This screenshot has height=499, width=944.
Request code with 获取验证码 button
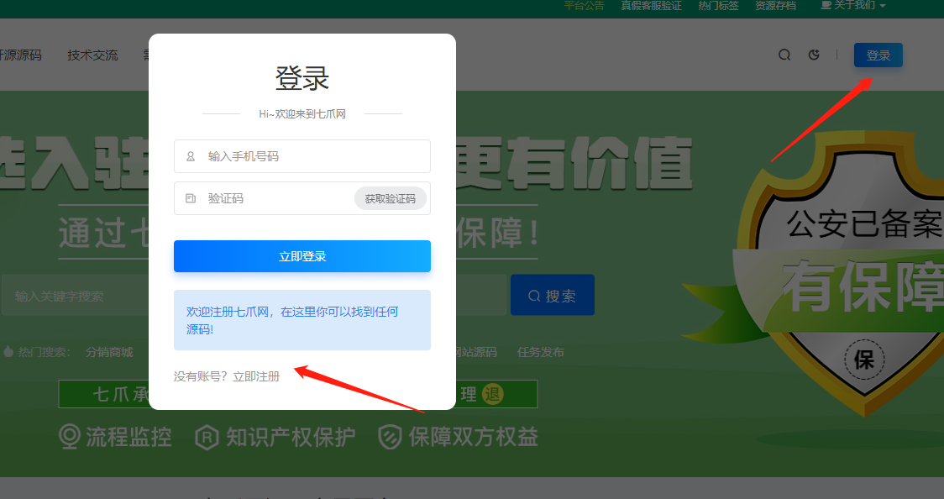pos(391,198)
